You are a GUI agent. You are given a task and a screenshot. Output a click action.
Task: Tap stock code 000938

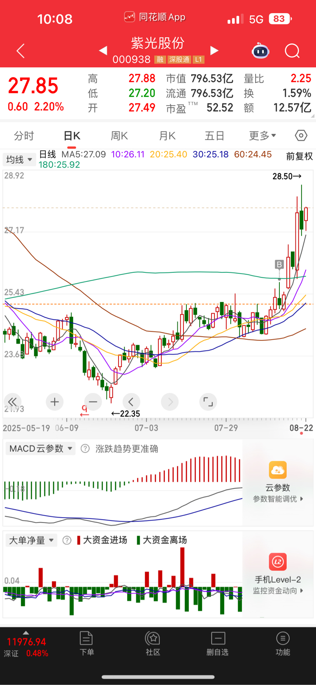pyautogui.click(x=132, y=60)
